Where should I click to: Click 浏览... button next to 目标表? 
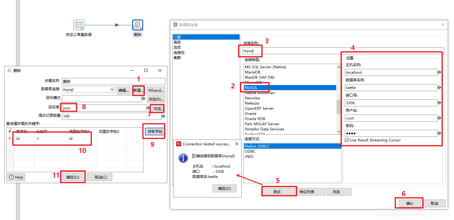[158, 108]
